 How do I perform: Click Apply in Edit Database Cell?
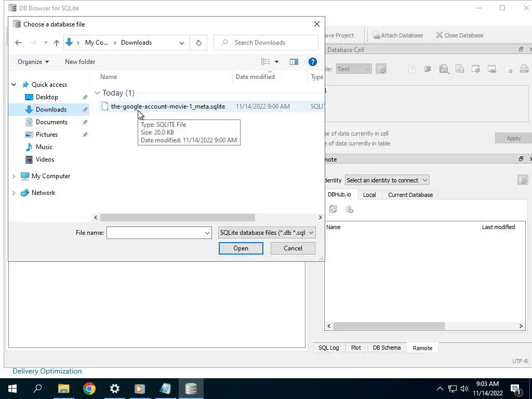(x=513, y=138)
